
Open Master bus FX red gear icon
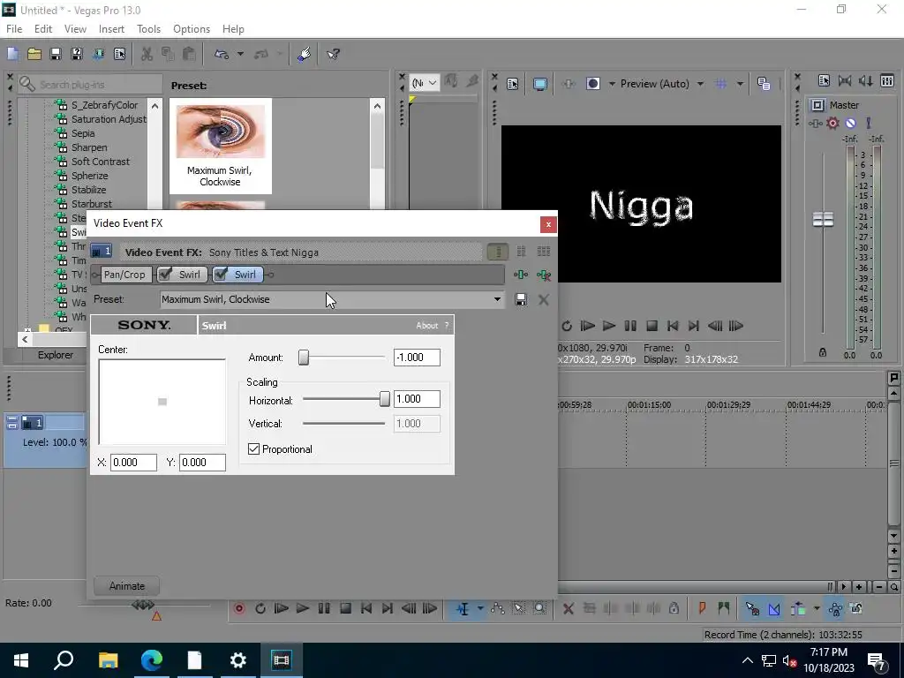(832, 123)
